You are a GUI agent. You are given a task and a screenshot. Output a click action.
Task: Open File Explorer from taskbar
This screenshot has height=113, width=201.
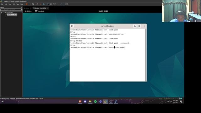pos(90,102)
